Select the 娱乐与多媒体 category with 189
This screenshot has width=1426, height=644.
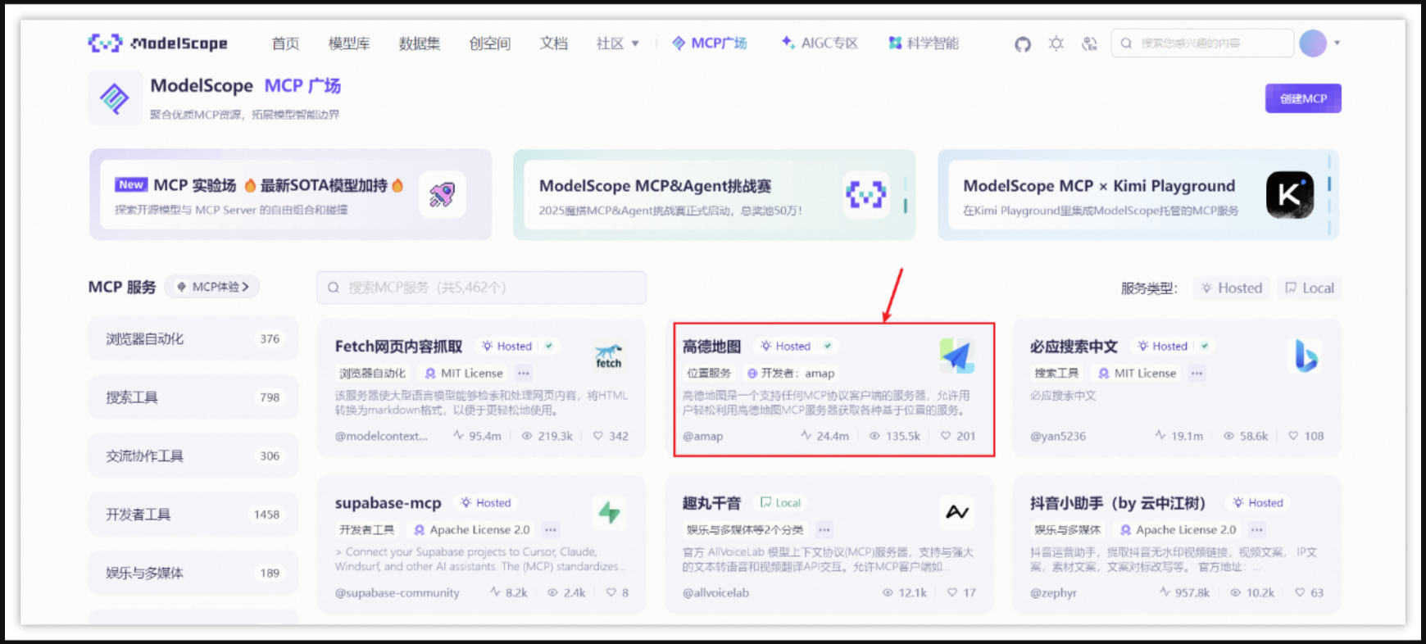pyautogui.click(x=193, y=573)
